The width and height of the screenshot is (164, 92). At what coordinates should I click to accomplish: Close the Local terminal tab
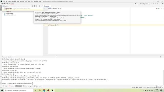click(x=12, y=57)
